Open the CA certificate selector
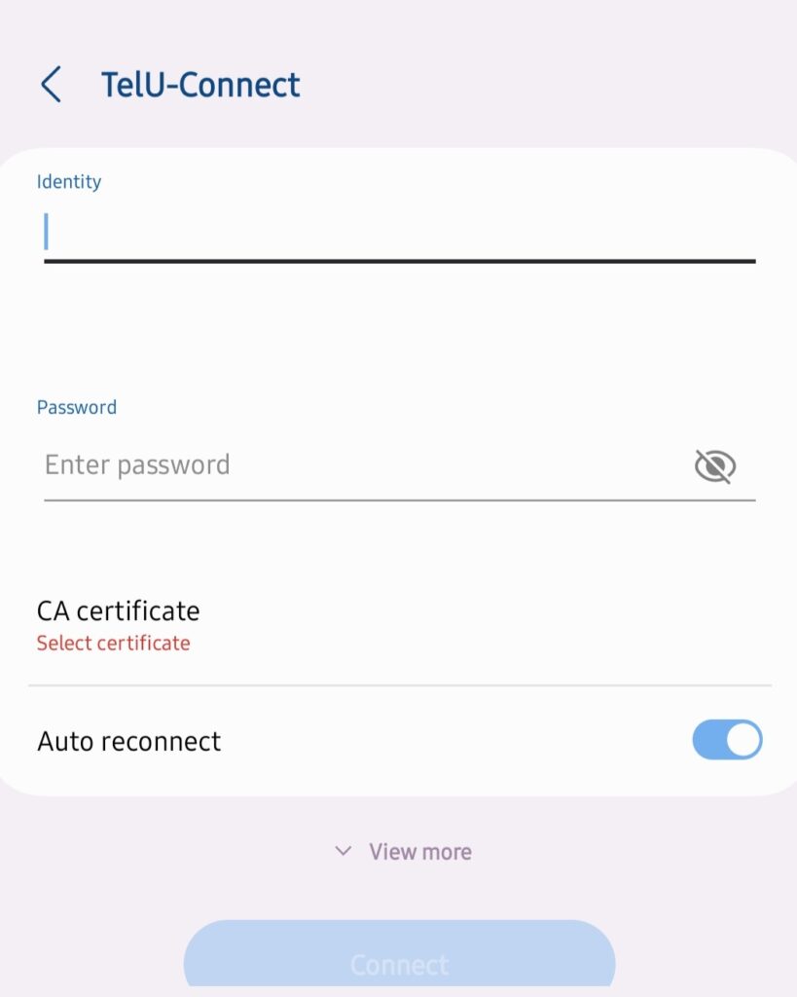 (399, 625)
